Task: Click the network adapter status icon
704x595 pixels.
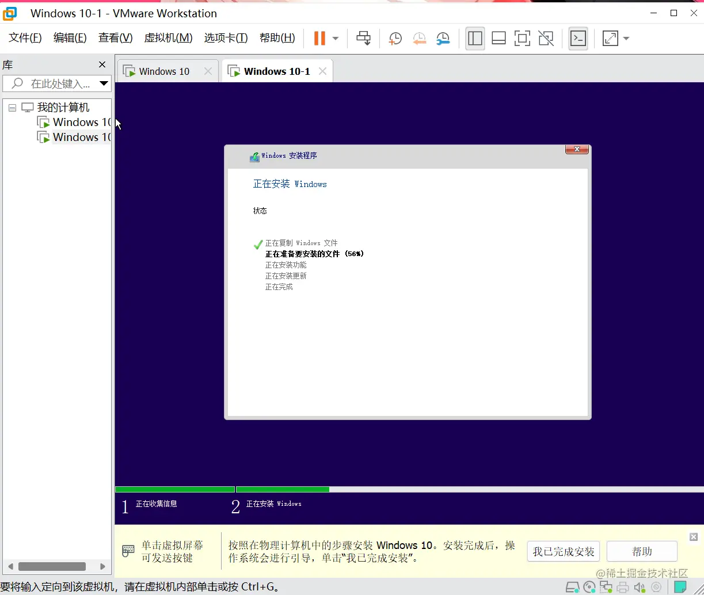Action: 606,588
